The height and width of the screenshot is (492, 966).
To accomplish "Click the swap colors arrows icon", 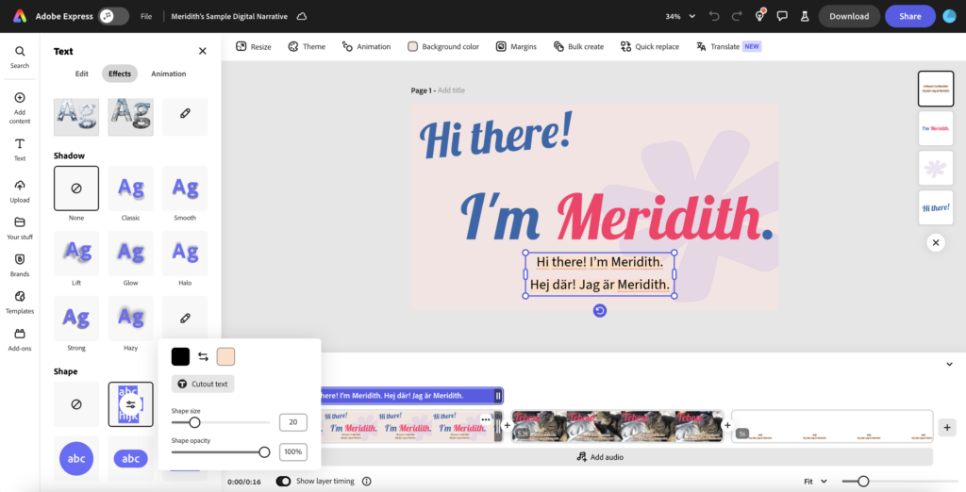I will (203, 357).
